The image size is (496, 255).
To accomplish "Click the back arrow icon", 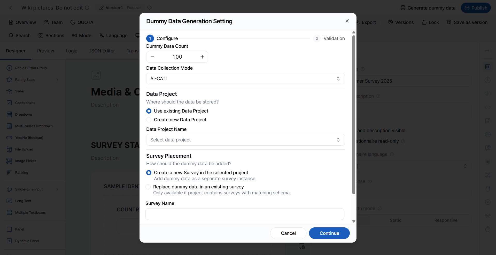I will tap(11, 8).
